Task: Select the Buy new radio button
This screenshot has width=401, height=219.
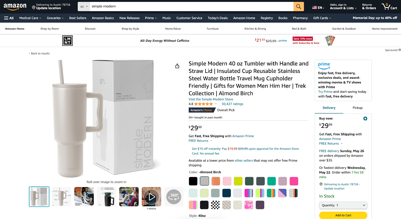Action: 365,118
